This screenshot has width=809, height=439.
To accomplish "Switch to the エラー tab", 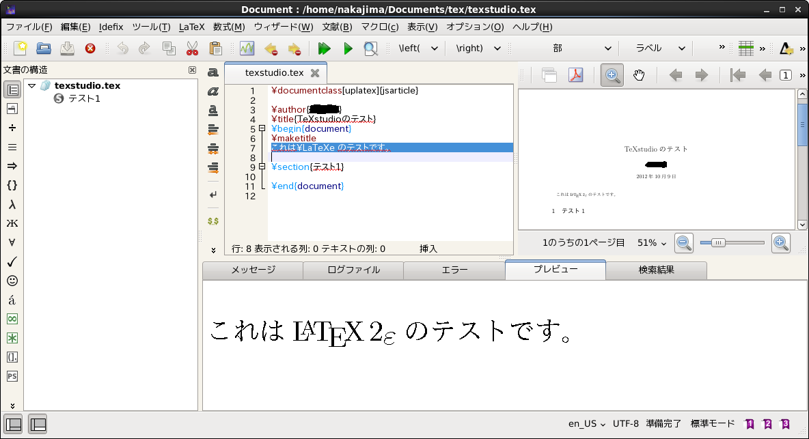I will pos(454,270).
